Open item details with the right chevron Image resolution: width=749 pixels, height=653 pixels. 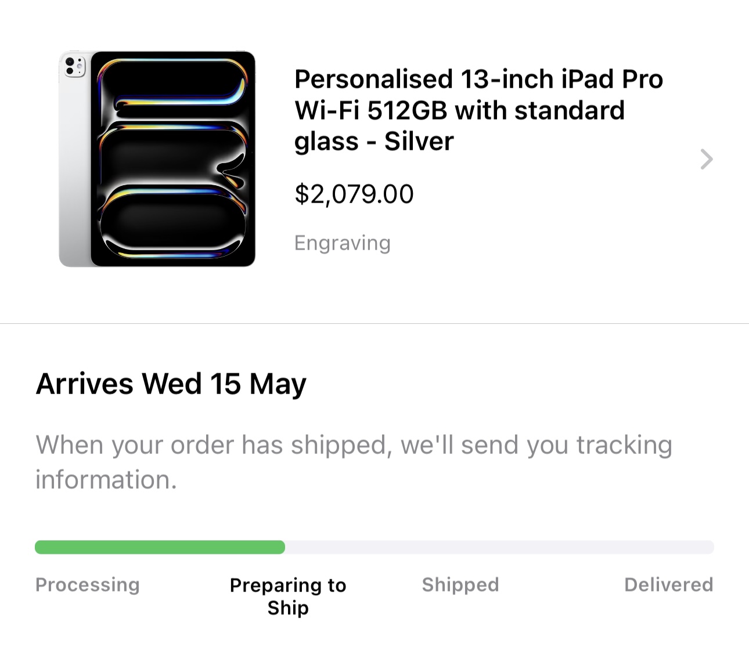(x=706, y=159)
